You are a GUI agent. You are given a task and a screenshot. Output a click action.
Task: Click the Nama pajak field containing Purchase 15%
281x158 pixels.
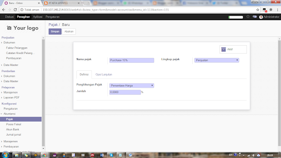point(132,60)
